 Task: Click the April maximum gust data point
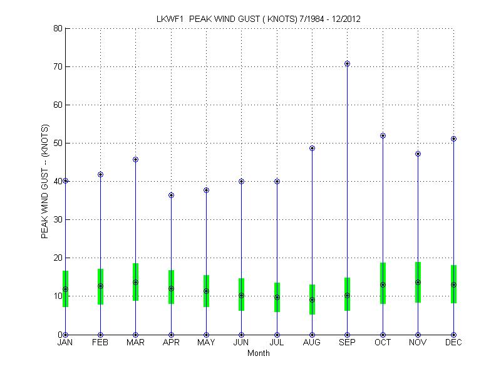[x=171, y=195]
